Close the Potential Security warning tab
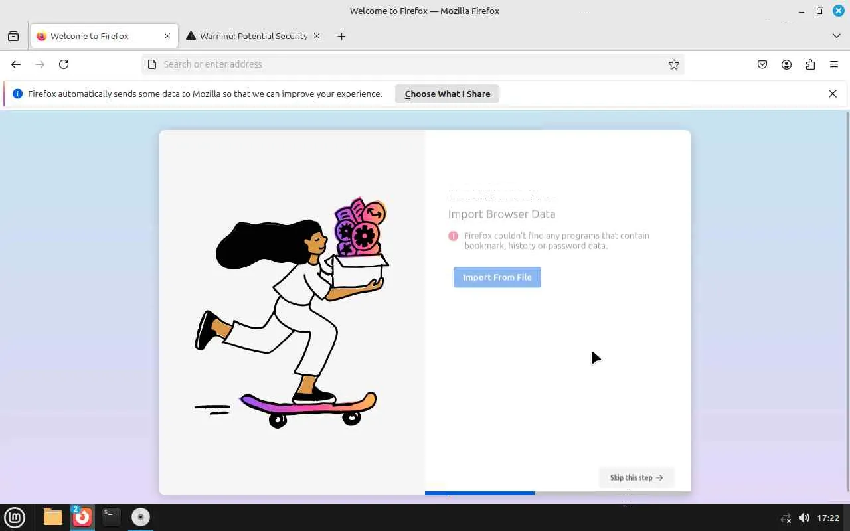Image resolution: width=850 pixels, height=531 pixels. (317, 36)
